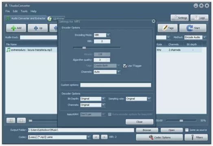
Task: Open the Tags editor button
Action: (x=167, y=28)
